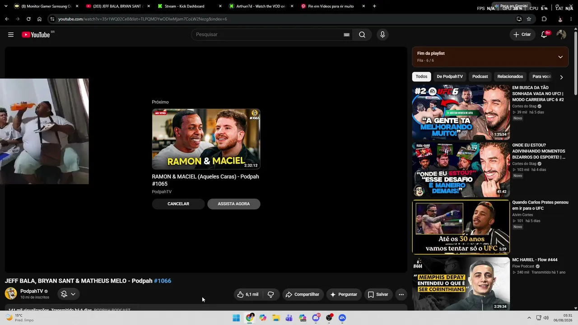Click the Compartilhar share button
Image resolution: width=578 pixels, height=325 pixels.
303,294
